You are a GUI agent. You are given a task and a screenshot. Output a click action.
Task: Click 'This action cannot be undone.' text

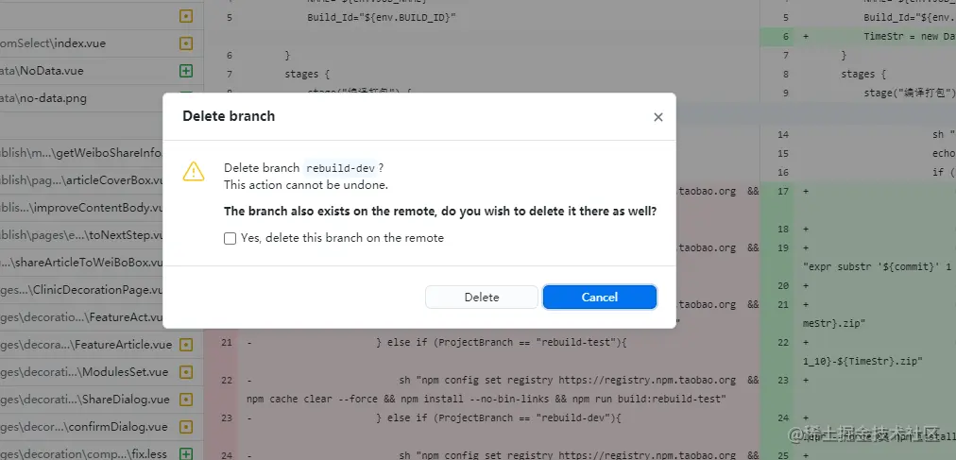[x=306, y=184]
